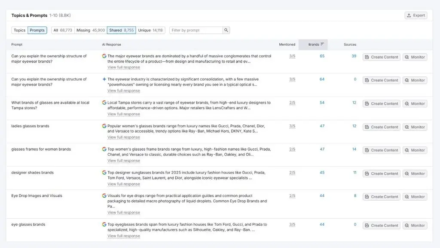Monitor the first ownership structure prompt
The width and height of the screenshot is (440, 248).
coord(415,57)
